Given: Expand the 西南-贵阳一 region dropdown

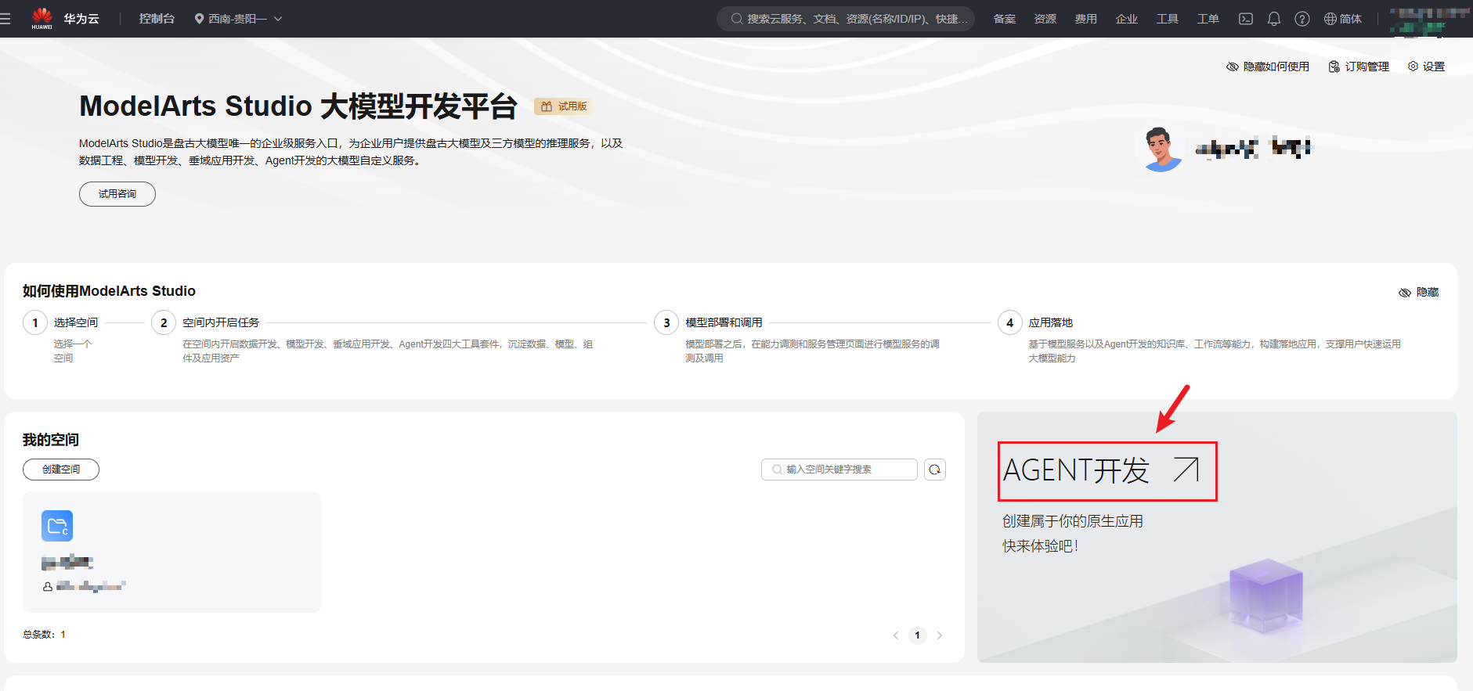Looking at the screenshot, I should click(x=238, y=19).
